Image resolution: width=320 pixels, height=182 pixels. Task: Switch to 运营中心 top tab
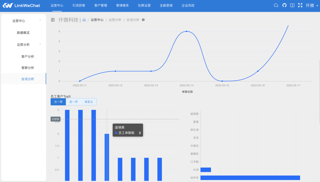[x=57, y=6]
